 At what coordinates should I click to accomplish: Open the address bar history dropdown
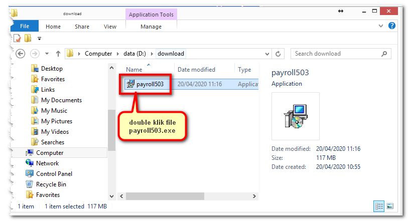pos(267,54)
